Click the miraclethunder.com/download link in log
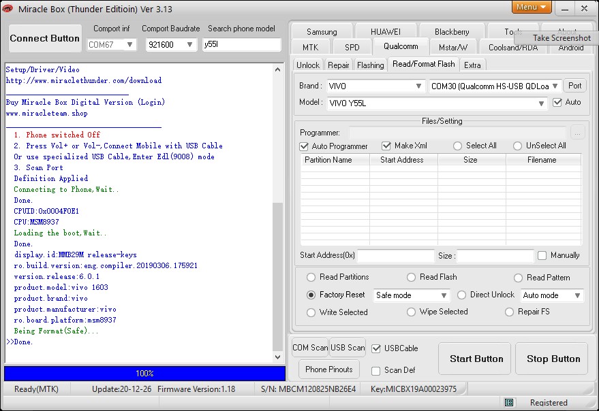 point(84,80)
